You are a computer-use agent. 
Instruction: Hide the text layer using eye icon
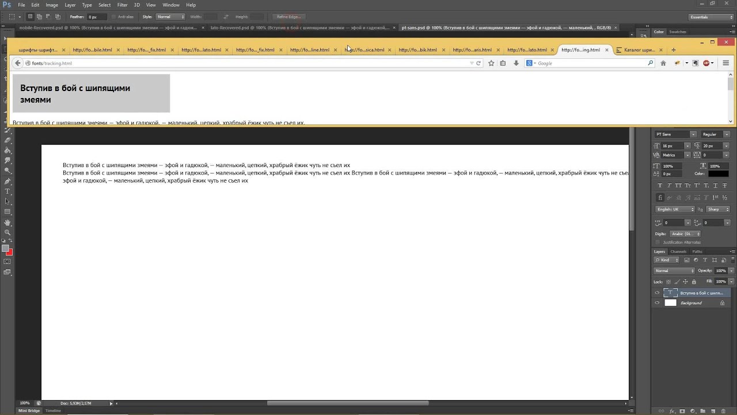(x=657, y=293)
